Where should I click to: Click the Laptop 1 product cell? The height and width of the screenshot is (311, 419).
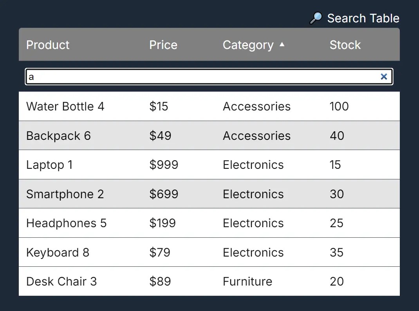coord(49,165)
